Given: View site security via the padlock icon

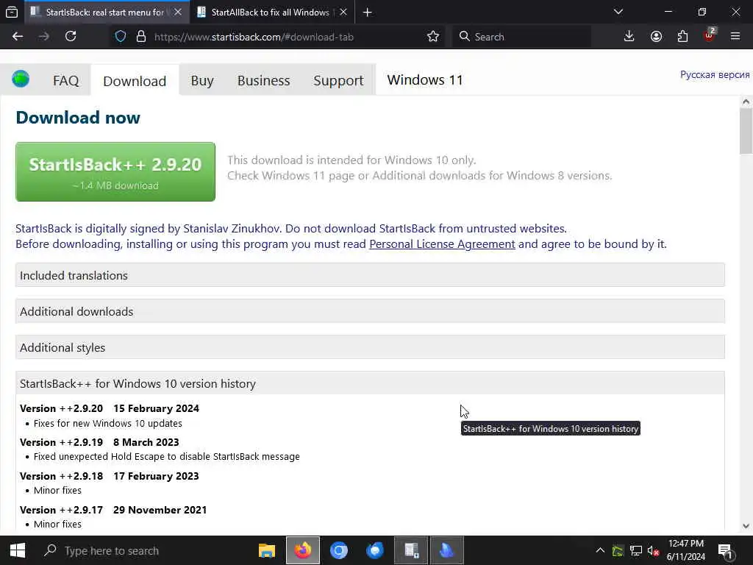Looking at the screenshot, I should coord(140,37).
